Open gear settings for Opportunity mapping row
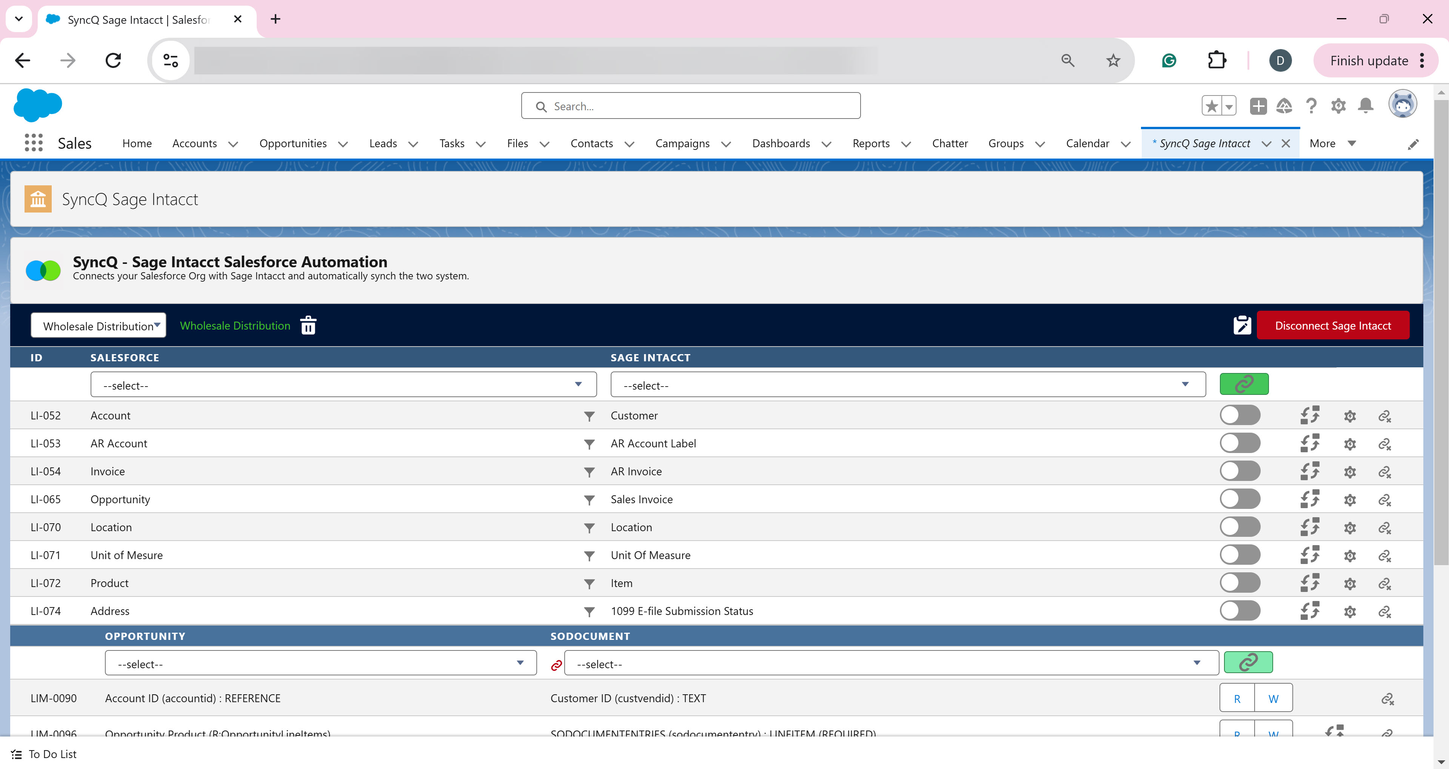 coord(1349,499)
